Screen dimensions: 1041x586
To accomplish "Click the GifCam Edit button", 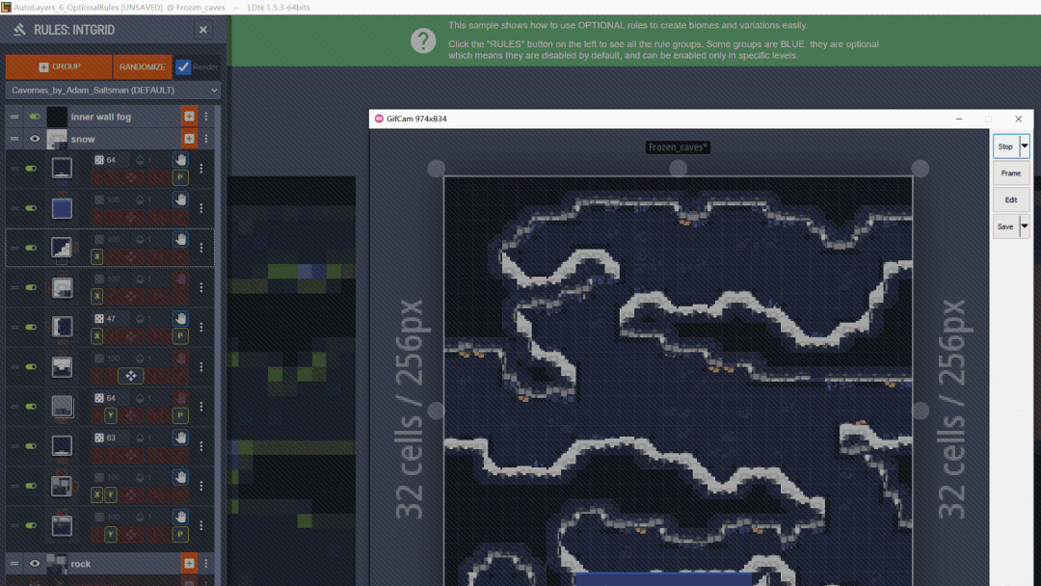I will coord(1011,200).
